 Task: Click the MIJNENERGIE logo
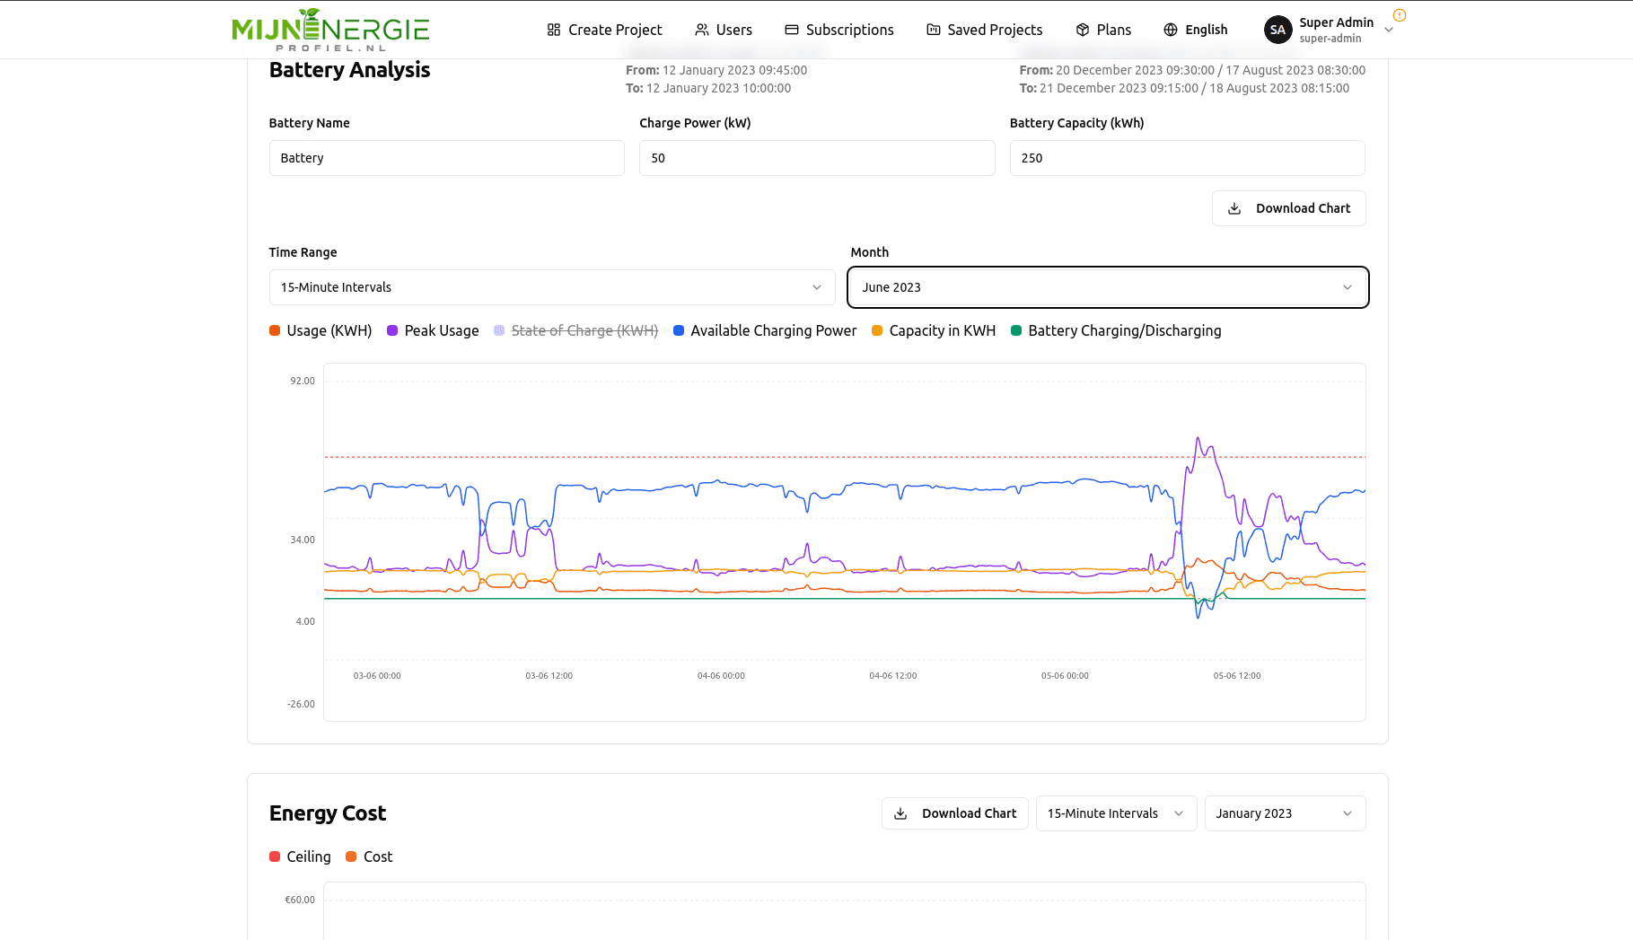tap(330, 29)
